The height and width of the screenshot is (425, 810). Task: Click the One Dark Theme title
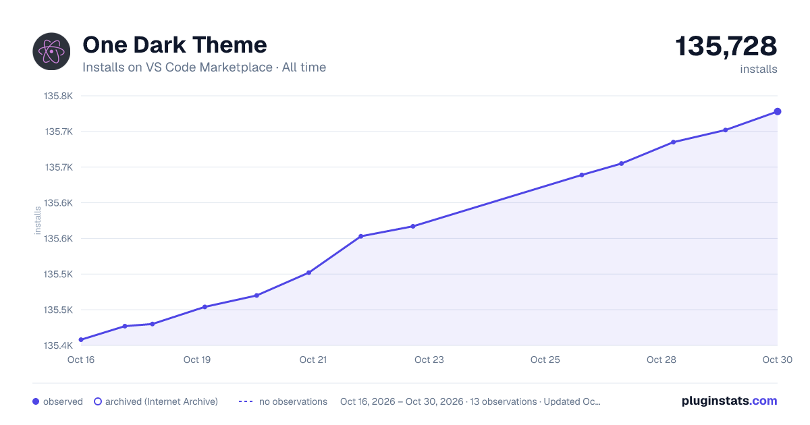point(175,45)
